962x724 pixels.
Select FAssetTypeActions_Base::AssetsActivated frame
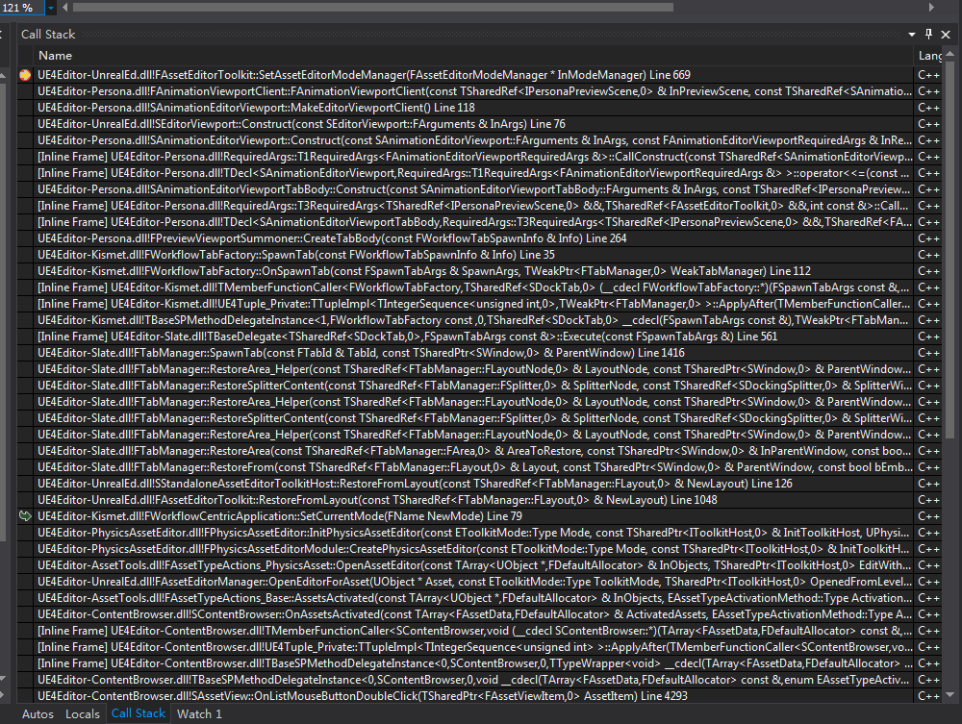pos(474,598)
